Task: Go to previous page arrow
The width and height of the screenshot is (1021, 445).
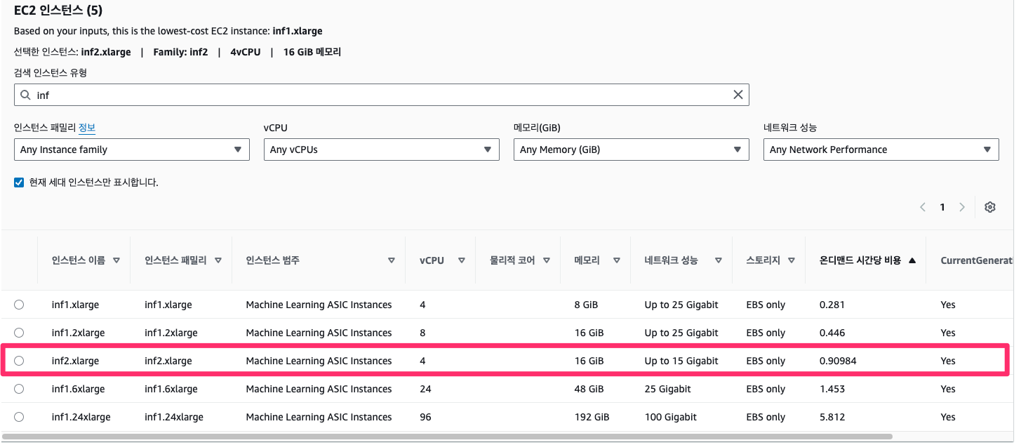Action: pyautogui.click(x=923, y=207)
